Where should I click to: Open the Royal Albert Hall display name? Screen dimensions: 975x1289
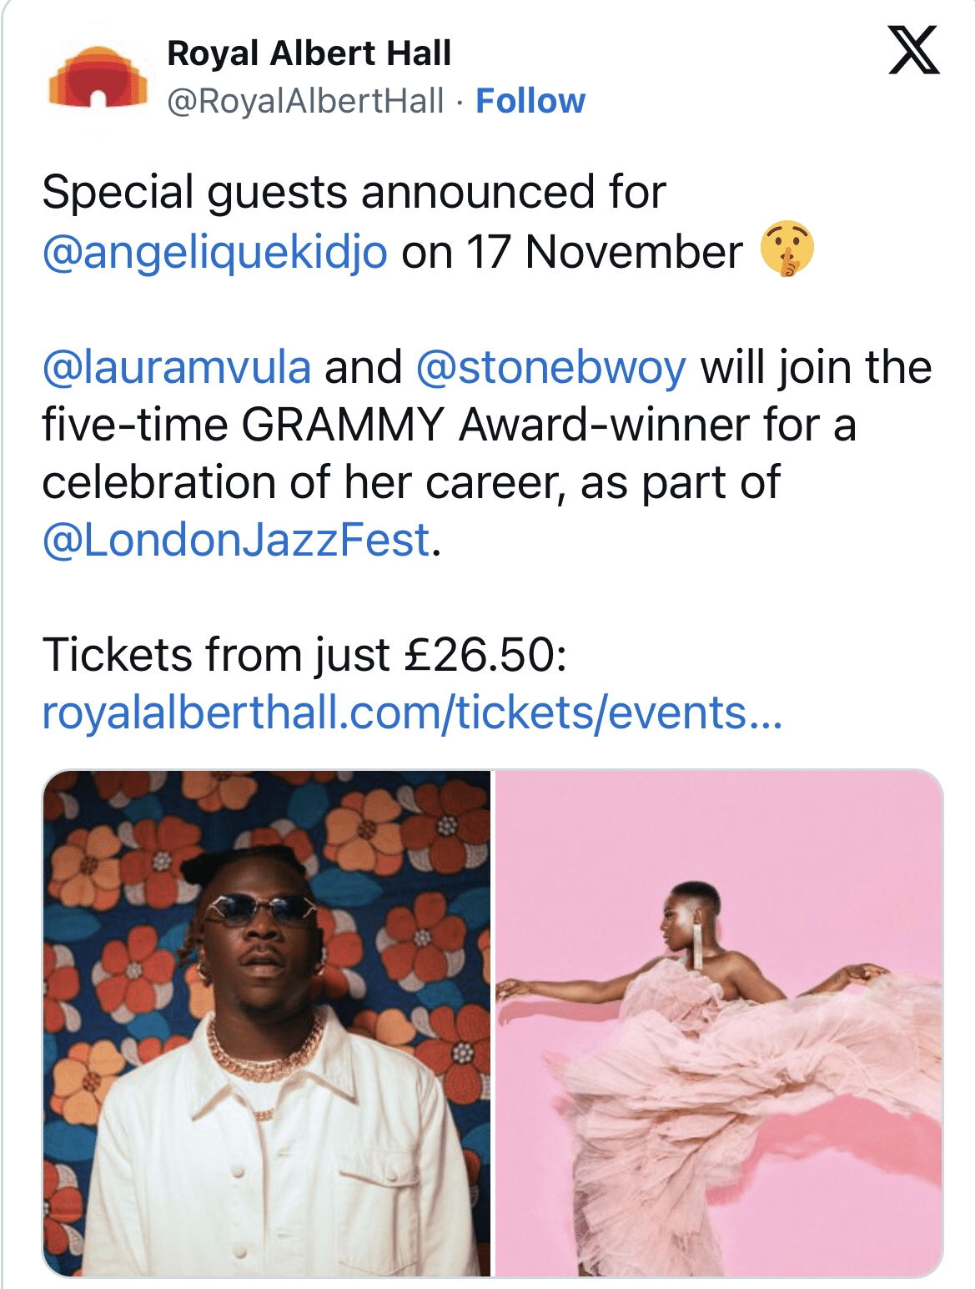point(309,53)
